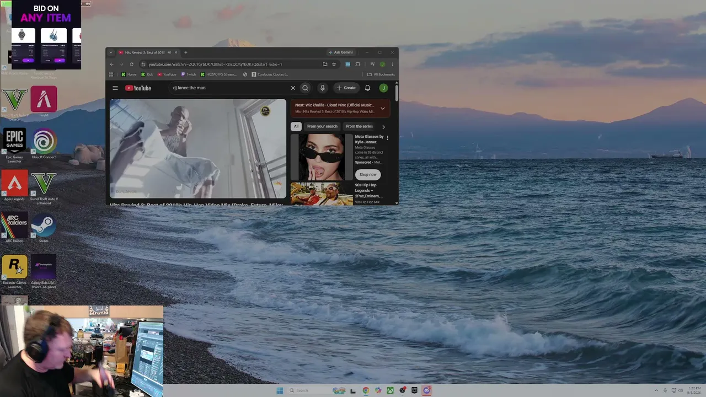Open the Kick bookmark

147,74
